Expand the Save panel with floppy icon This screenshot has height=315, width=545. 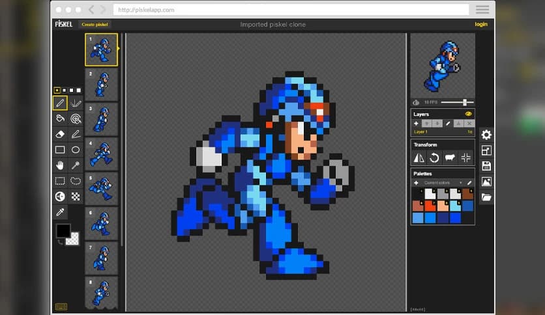coord(486,166)
